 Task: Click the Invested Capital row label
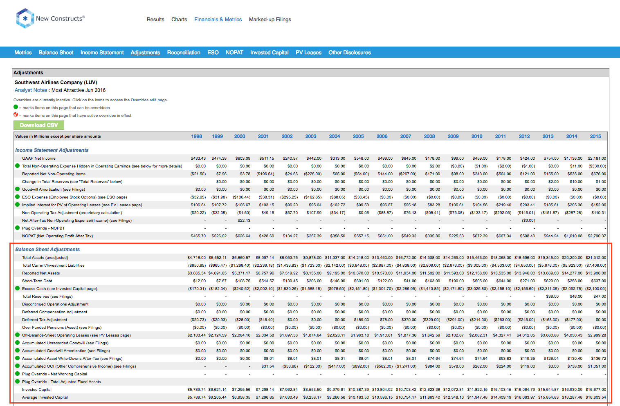click(x=37, y=390)
